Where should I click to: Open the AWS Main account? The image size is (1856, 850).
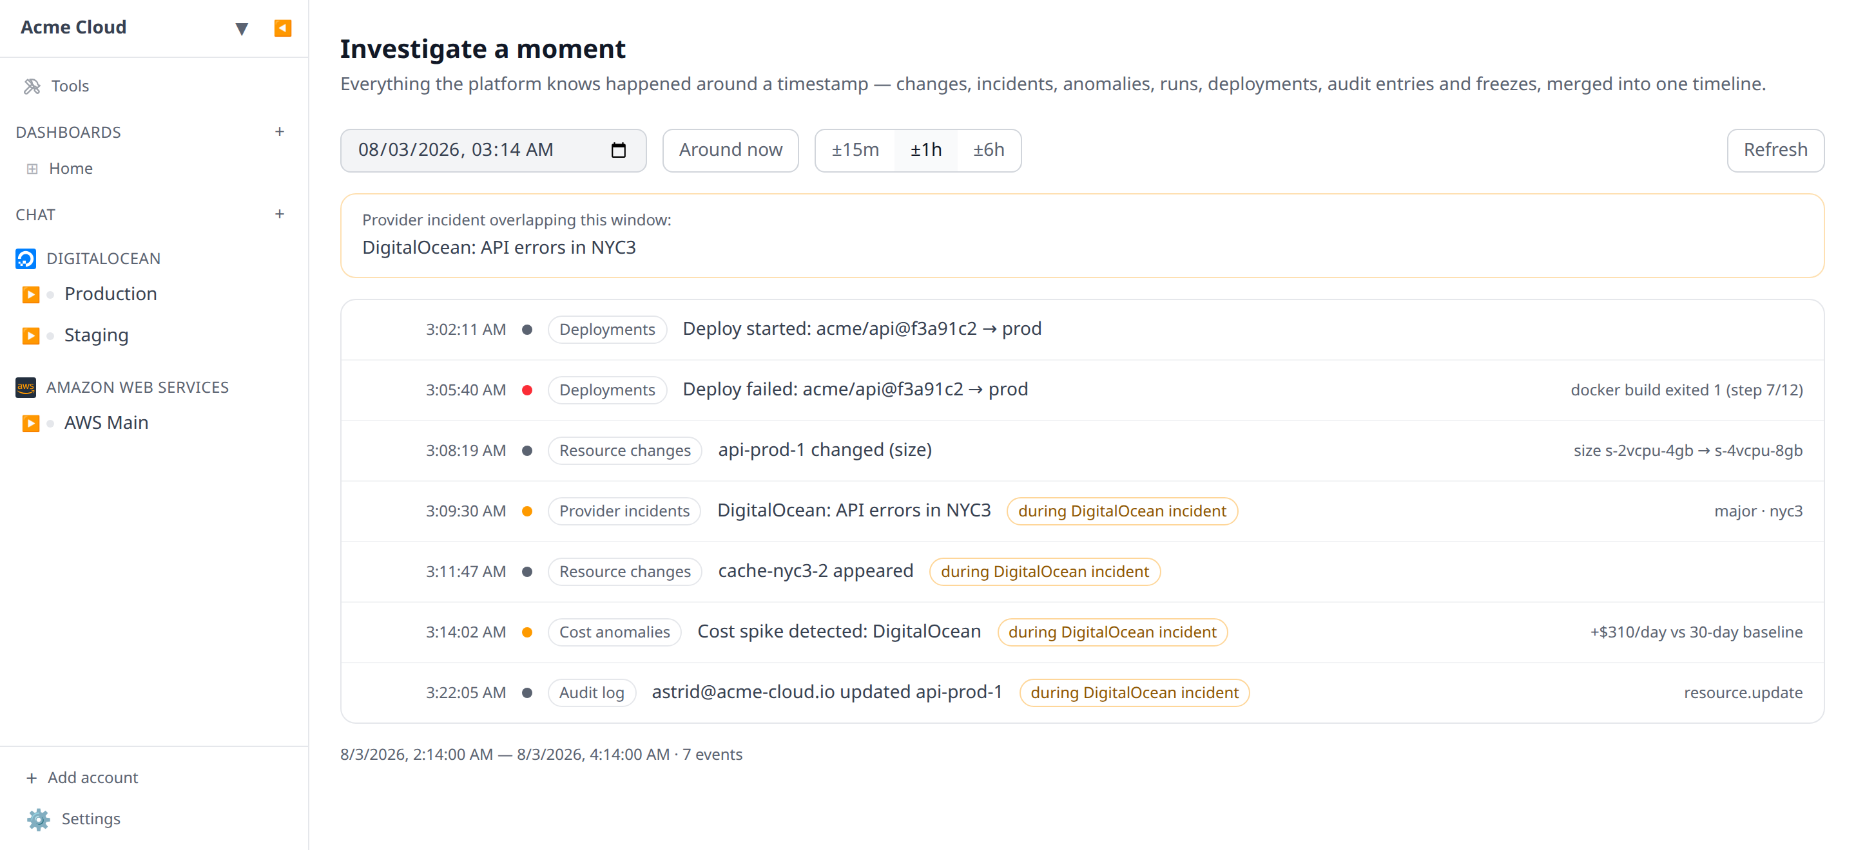(x=106, y=422)
